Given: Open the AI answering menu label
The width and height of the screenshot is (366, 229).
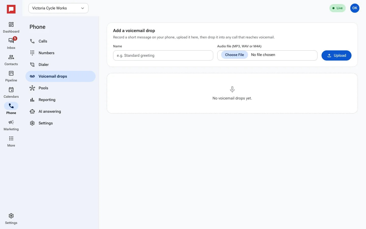Looking at the screenshot, I should click(50, 111).
